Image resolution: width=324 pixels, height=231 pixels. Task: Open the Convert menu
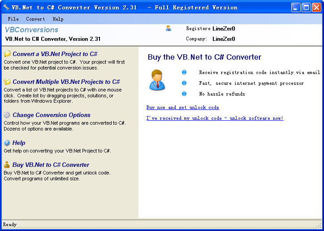tap(35, 19)
